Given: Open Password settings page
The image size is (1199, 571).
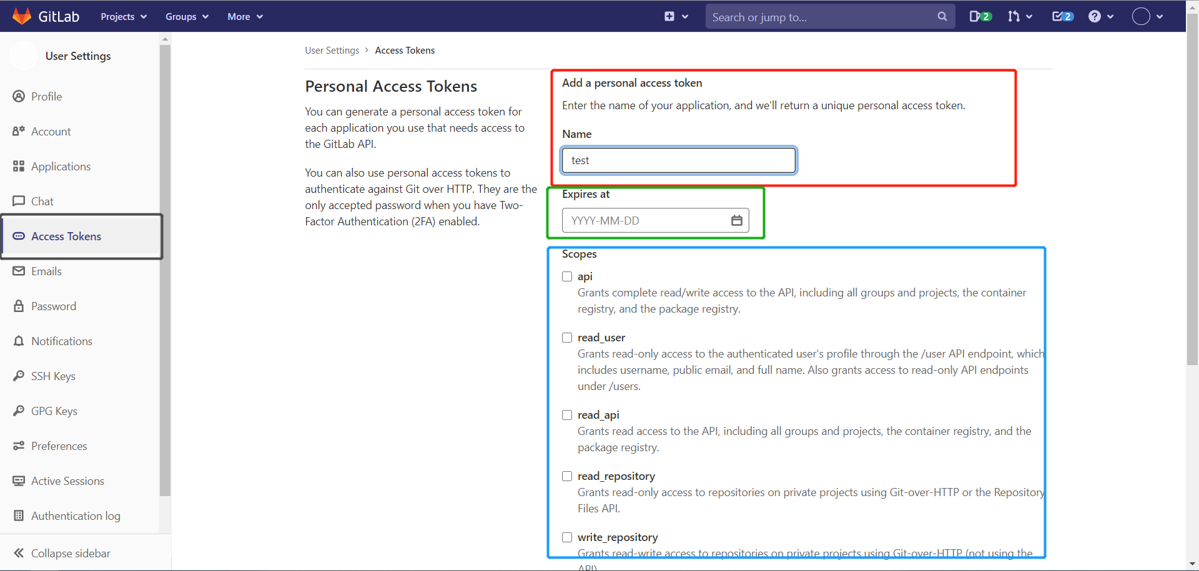Looking at the screenshot, I should [54, 306].
